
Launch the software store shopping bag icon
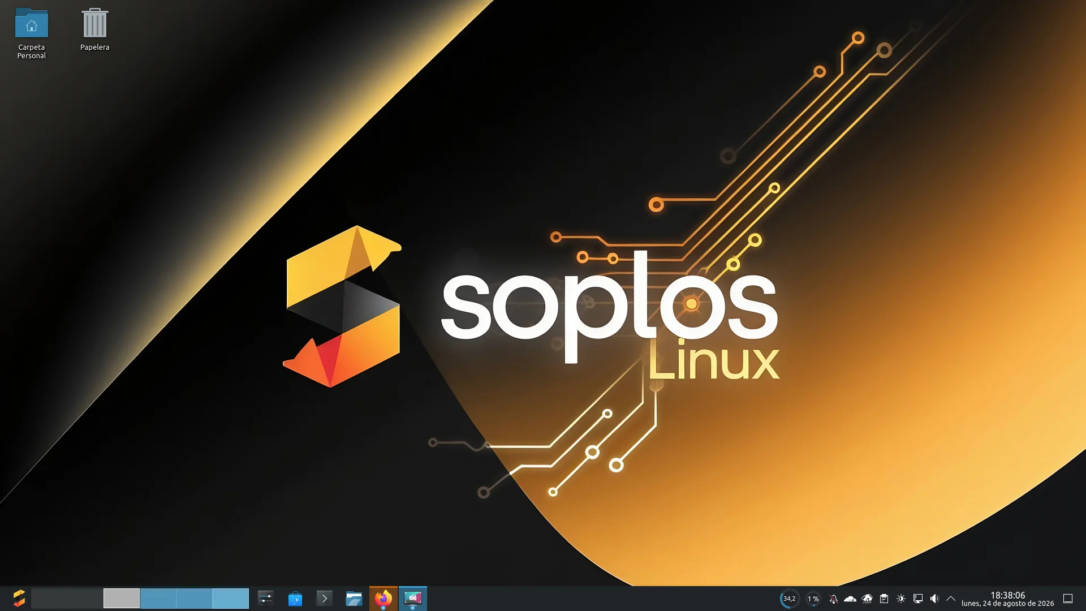tap(295, 598)
